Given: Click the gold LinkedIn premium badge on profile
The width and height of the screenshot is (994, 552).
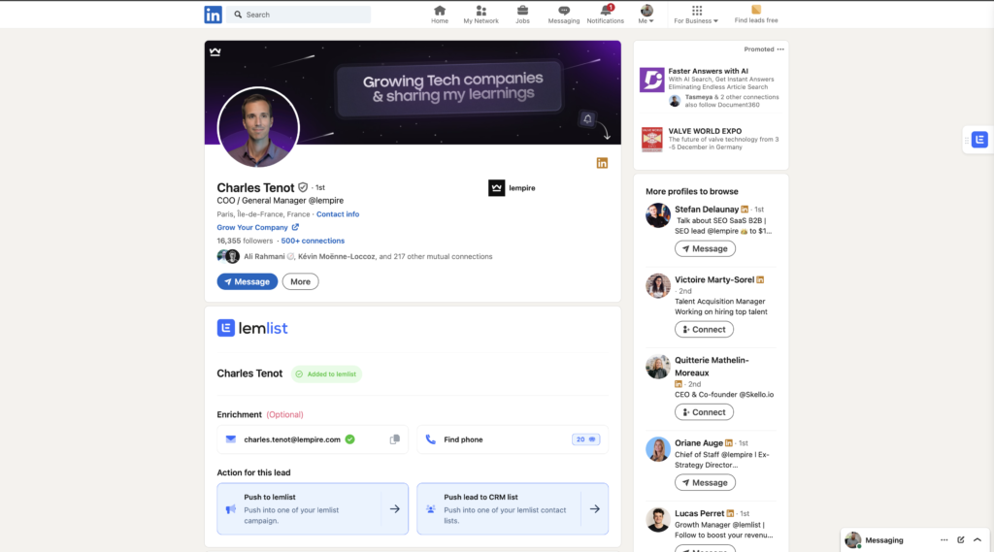Looking at the screenshot, I should [x=602, y=163].
